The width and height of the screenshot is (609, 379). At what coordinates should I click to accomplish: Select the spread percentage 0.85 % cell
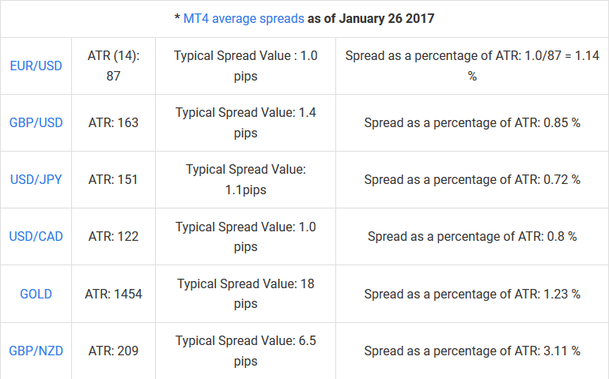point(472,122)
